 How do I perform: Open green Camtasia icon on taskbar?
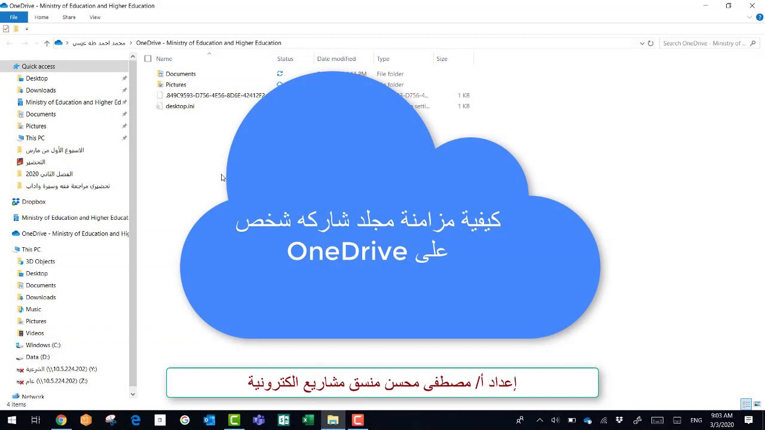pos(234,420)
